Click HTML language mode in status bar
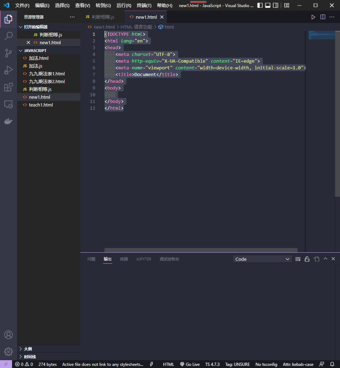Image resolution: width=340 pixels, height=368 pixels. [169, 364]
